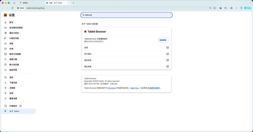Screen dimensions: 253x132
Task: Click the translate icon in the toolbar
Action: coord(210,8)
